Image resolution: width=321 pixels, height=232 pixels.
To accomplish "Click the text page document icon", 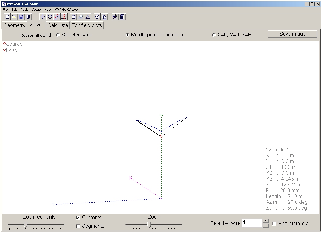I will [x=73, y=17].
